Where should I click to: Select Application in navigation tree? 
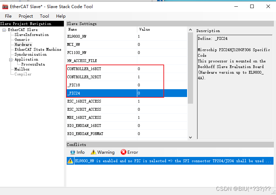pos(26,60)
